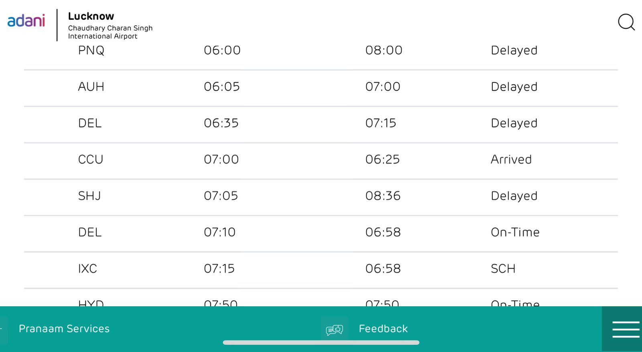Open the Feedback link
Screen dimensions: 642x352
pos(383,329)
